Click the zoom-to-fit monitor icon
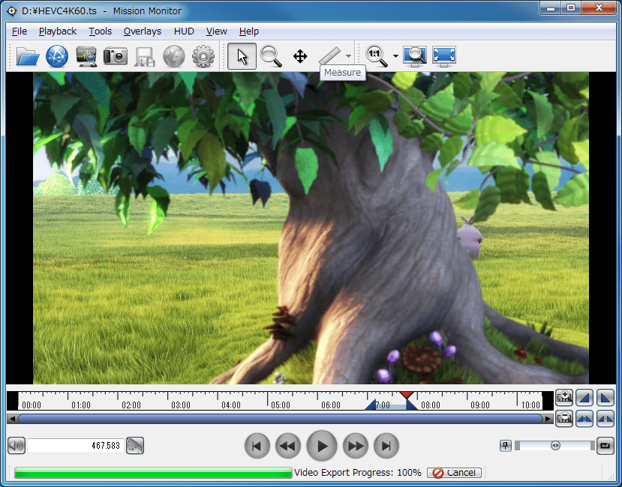The image size is (622, 487). [x=414, y=56]
